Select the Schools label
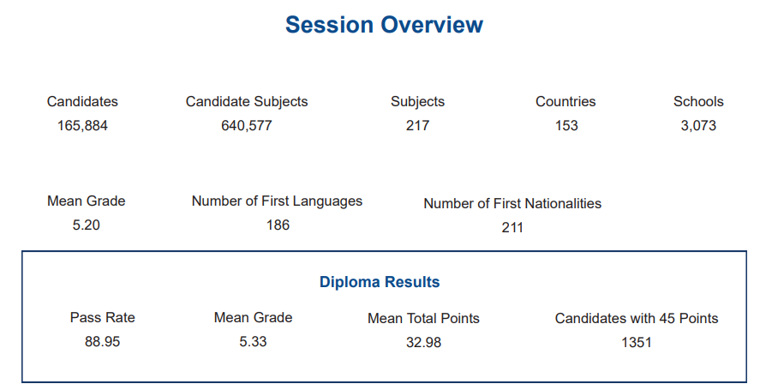The height and width of the screenshot is (390, 766). tap(698, 101)
